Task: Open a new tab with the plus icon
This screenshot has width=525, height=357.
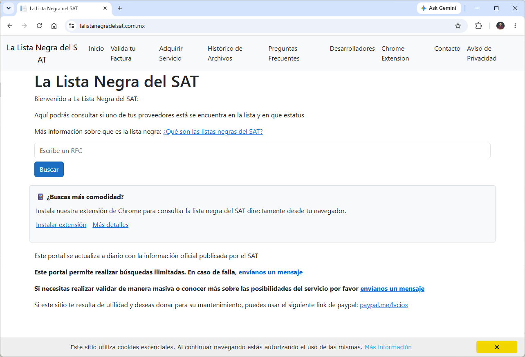Action: click(x=120, y=8)
